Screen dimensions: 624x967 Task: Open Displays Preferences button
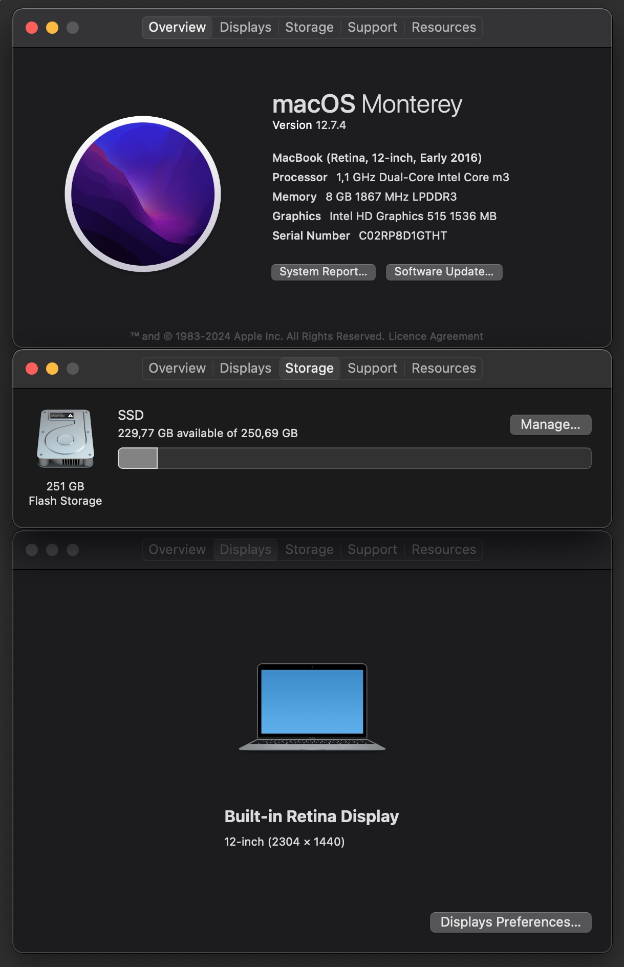click(511, 922)
